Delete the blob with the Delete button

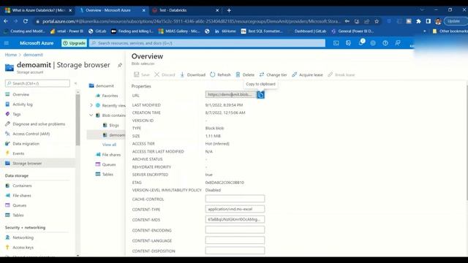245,75
